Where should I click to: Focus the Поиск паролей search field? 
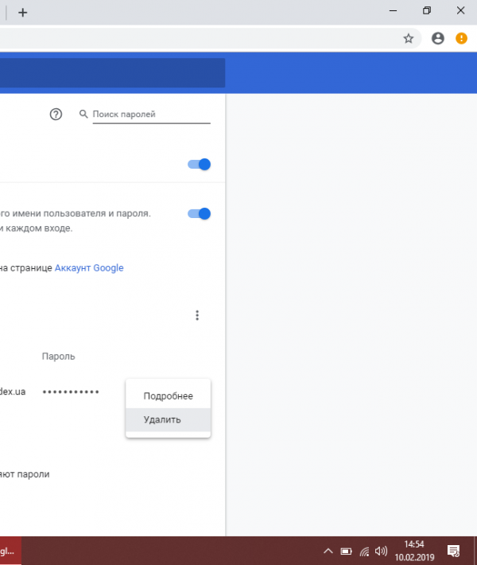tap(149, 115)
